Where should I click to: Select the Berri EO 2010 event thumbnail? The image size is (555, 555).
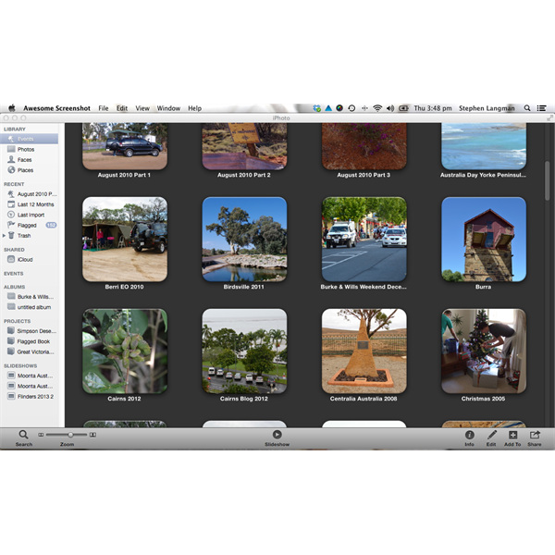125,240
